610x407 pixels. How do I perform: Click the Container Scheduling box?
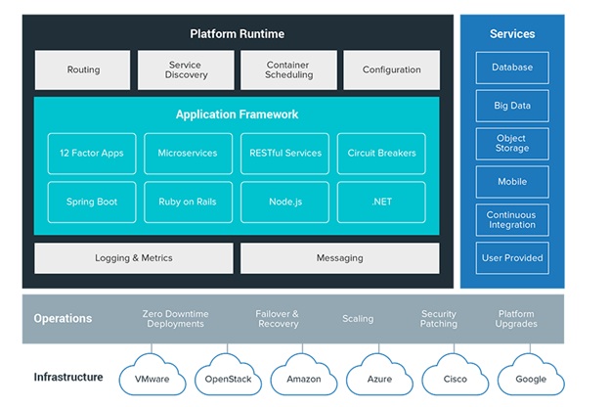coord(288,69)
